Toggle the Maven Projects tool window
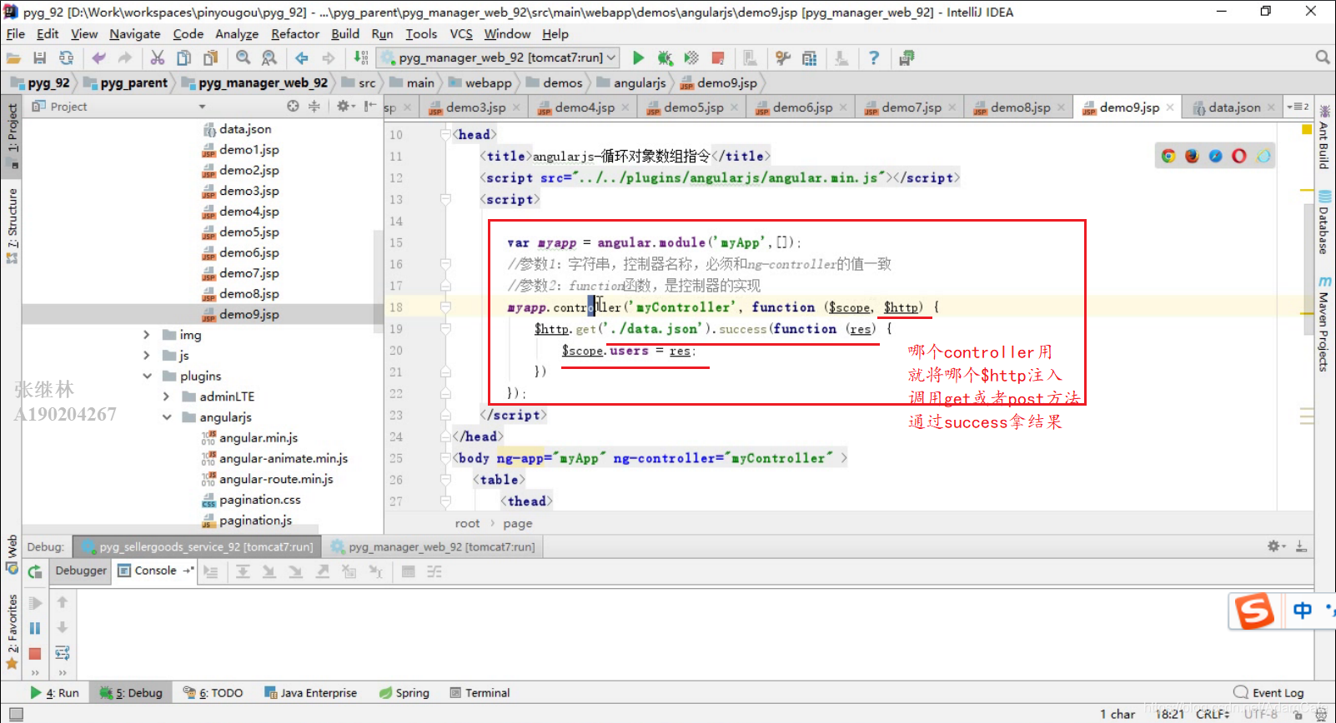 pos(1324,324)
